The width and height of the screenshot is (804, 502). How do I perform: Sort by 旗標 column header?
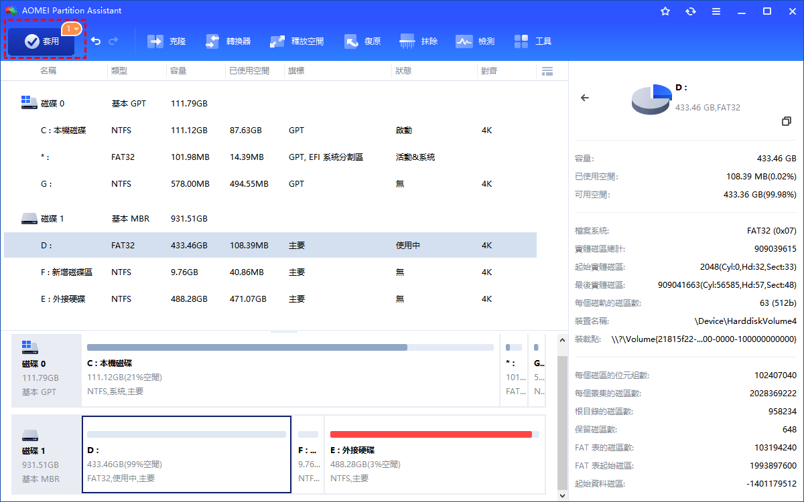pos(297,70)
